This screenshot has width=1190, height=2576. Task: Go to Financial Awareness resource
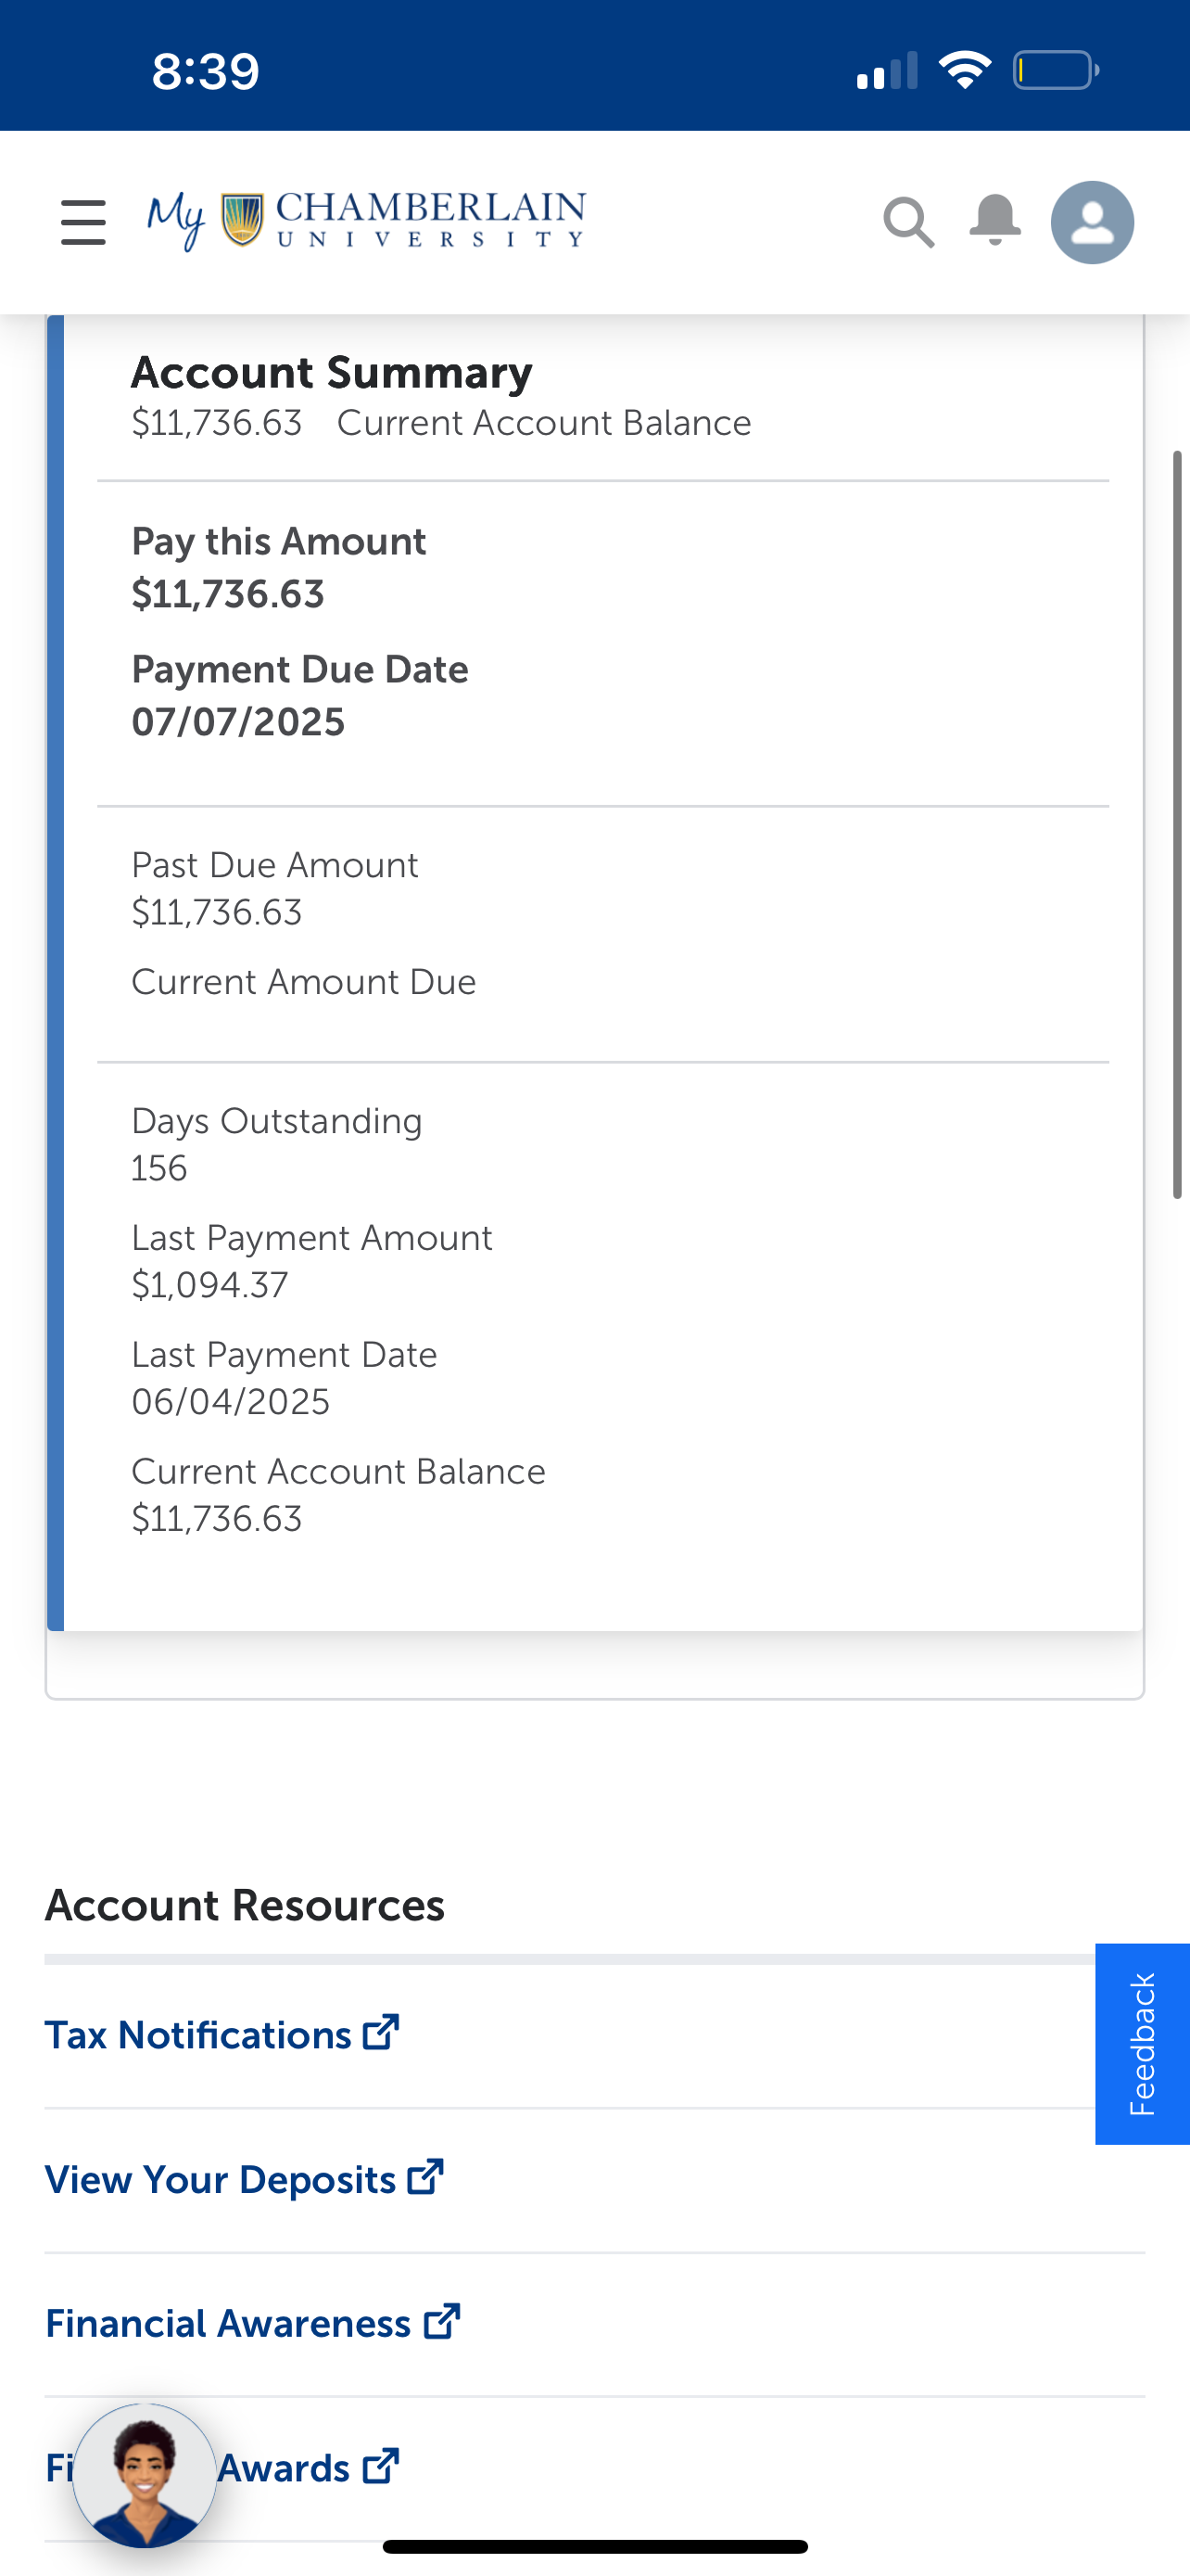point(228,2323)
